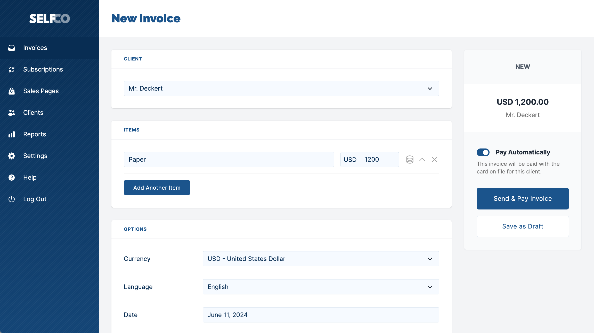
Task: Click the Settings gear sidebar icon
Action: point(11,155)
